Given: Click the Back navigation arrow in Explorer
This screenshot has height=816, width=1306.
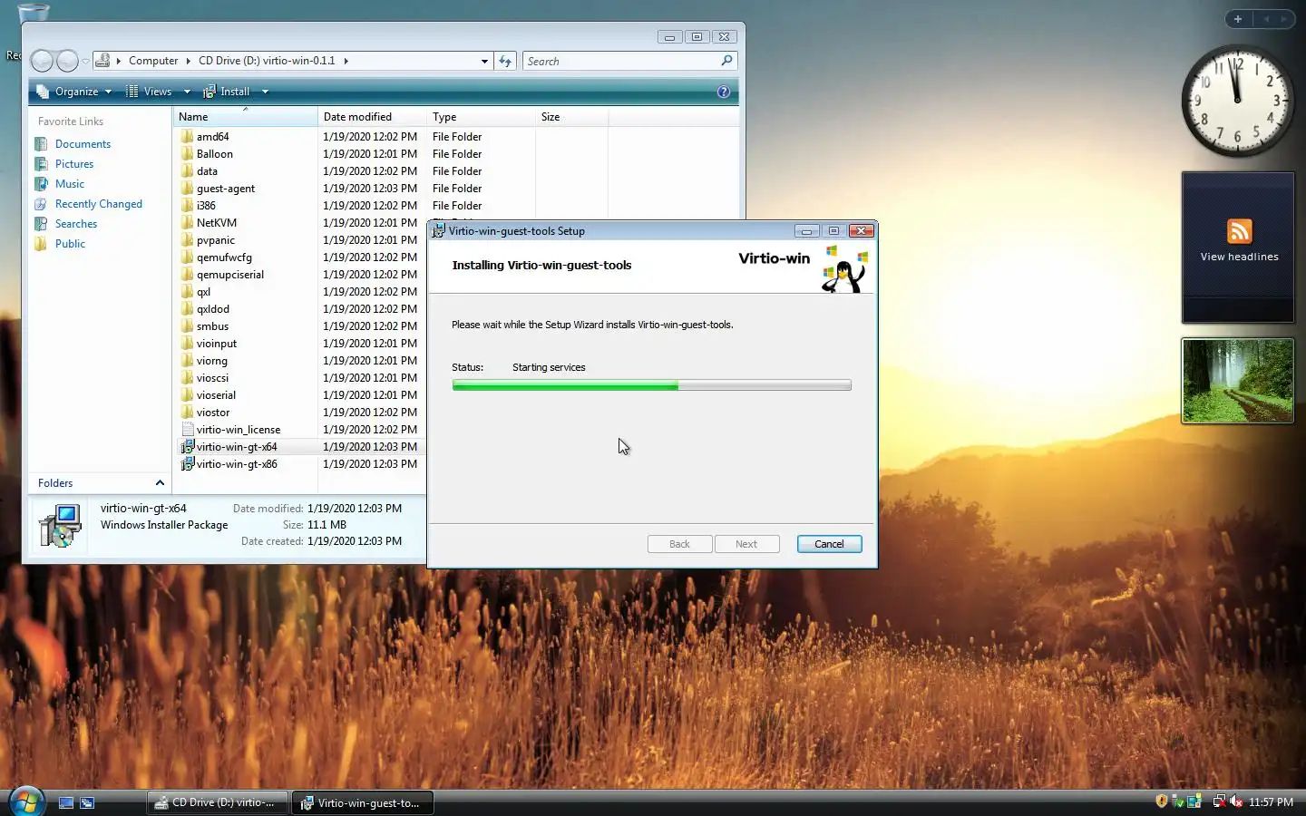Looking at the screenshot, I should pyautogui.click(x=42, y=61).
